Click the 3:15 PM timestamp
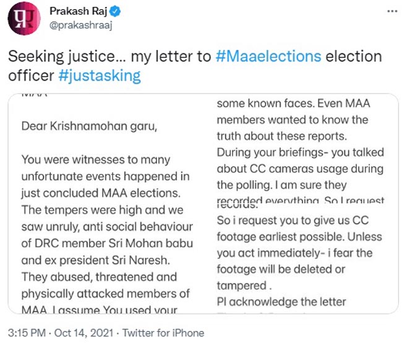Viewport: 402px width, 345px height. 25,333
